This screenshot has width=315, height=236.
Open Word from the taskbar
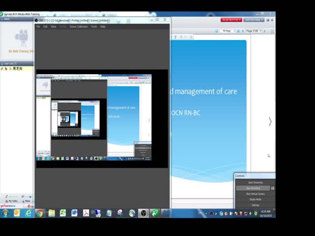click(x=74, y=213)
